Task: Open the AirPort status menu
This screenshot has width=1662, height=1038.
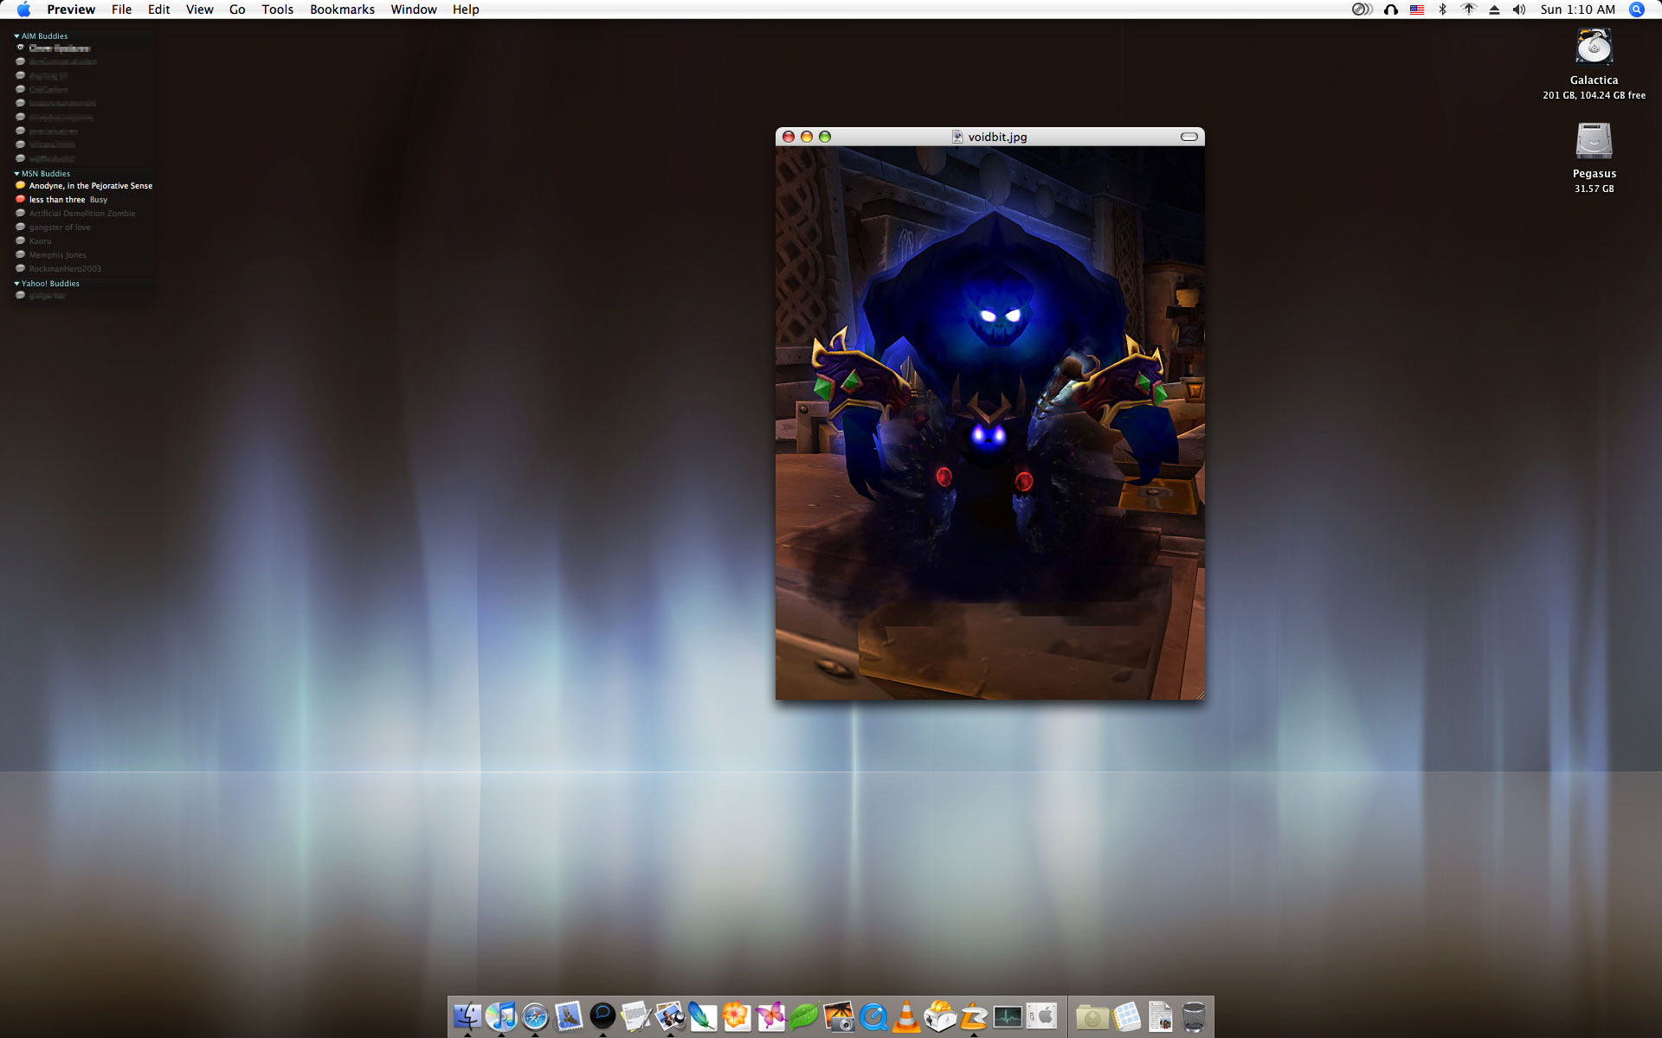Action: tap(1469, 10)
